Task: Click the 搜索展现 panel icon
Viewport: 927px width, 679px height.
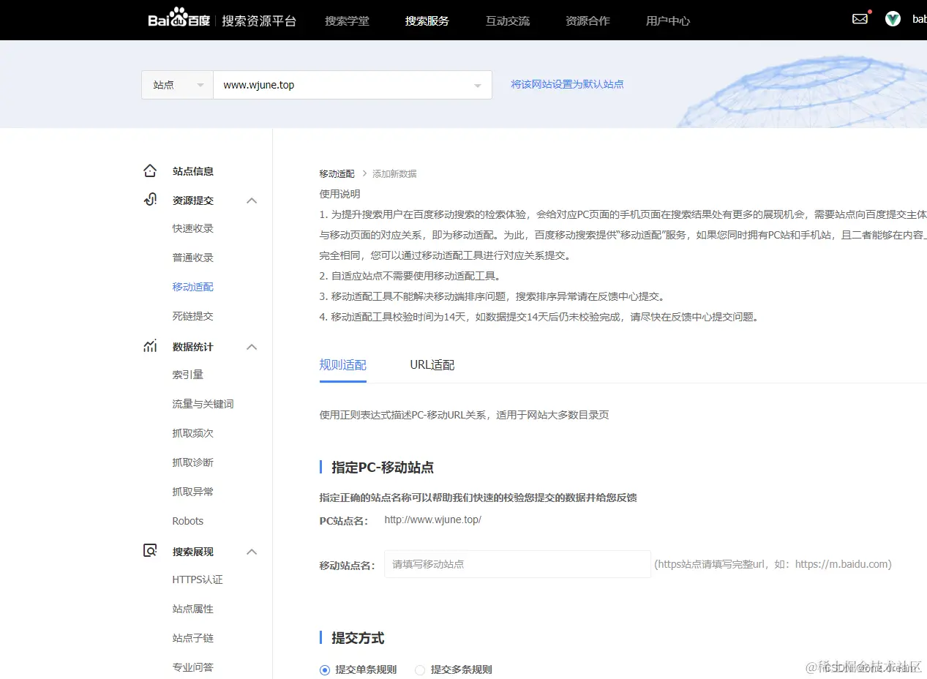Action: point(149,550)
